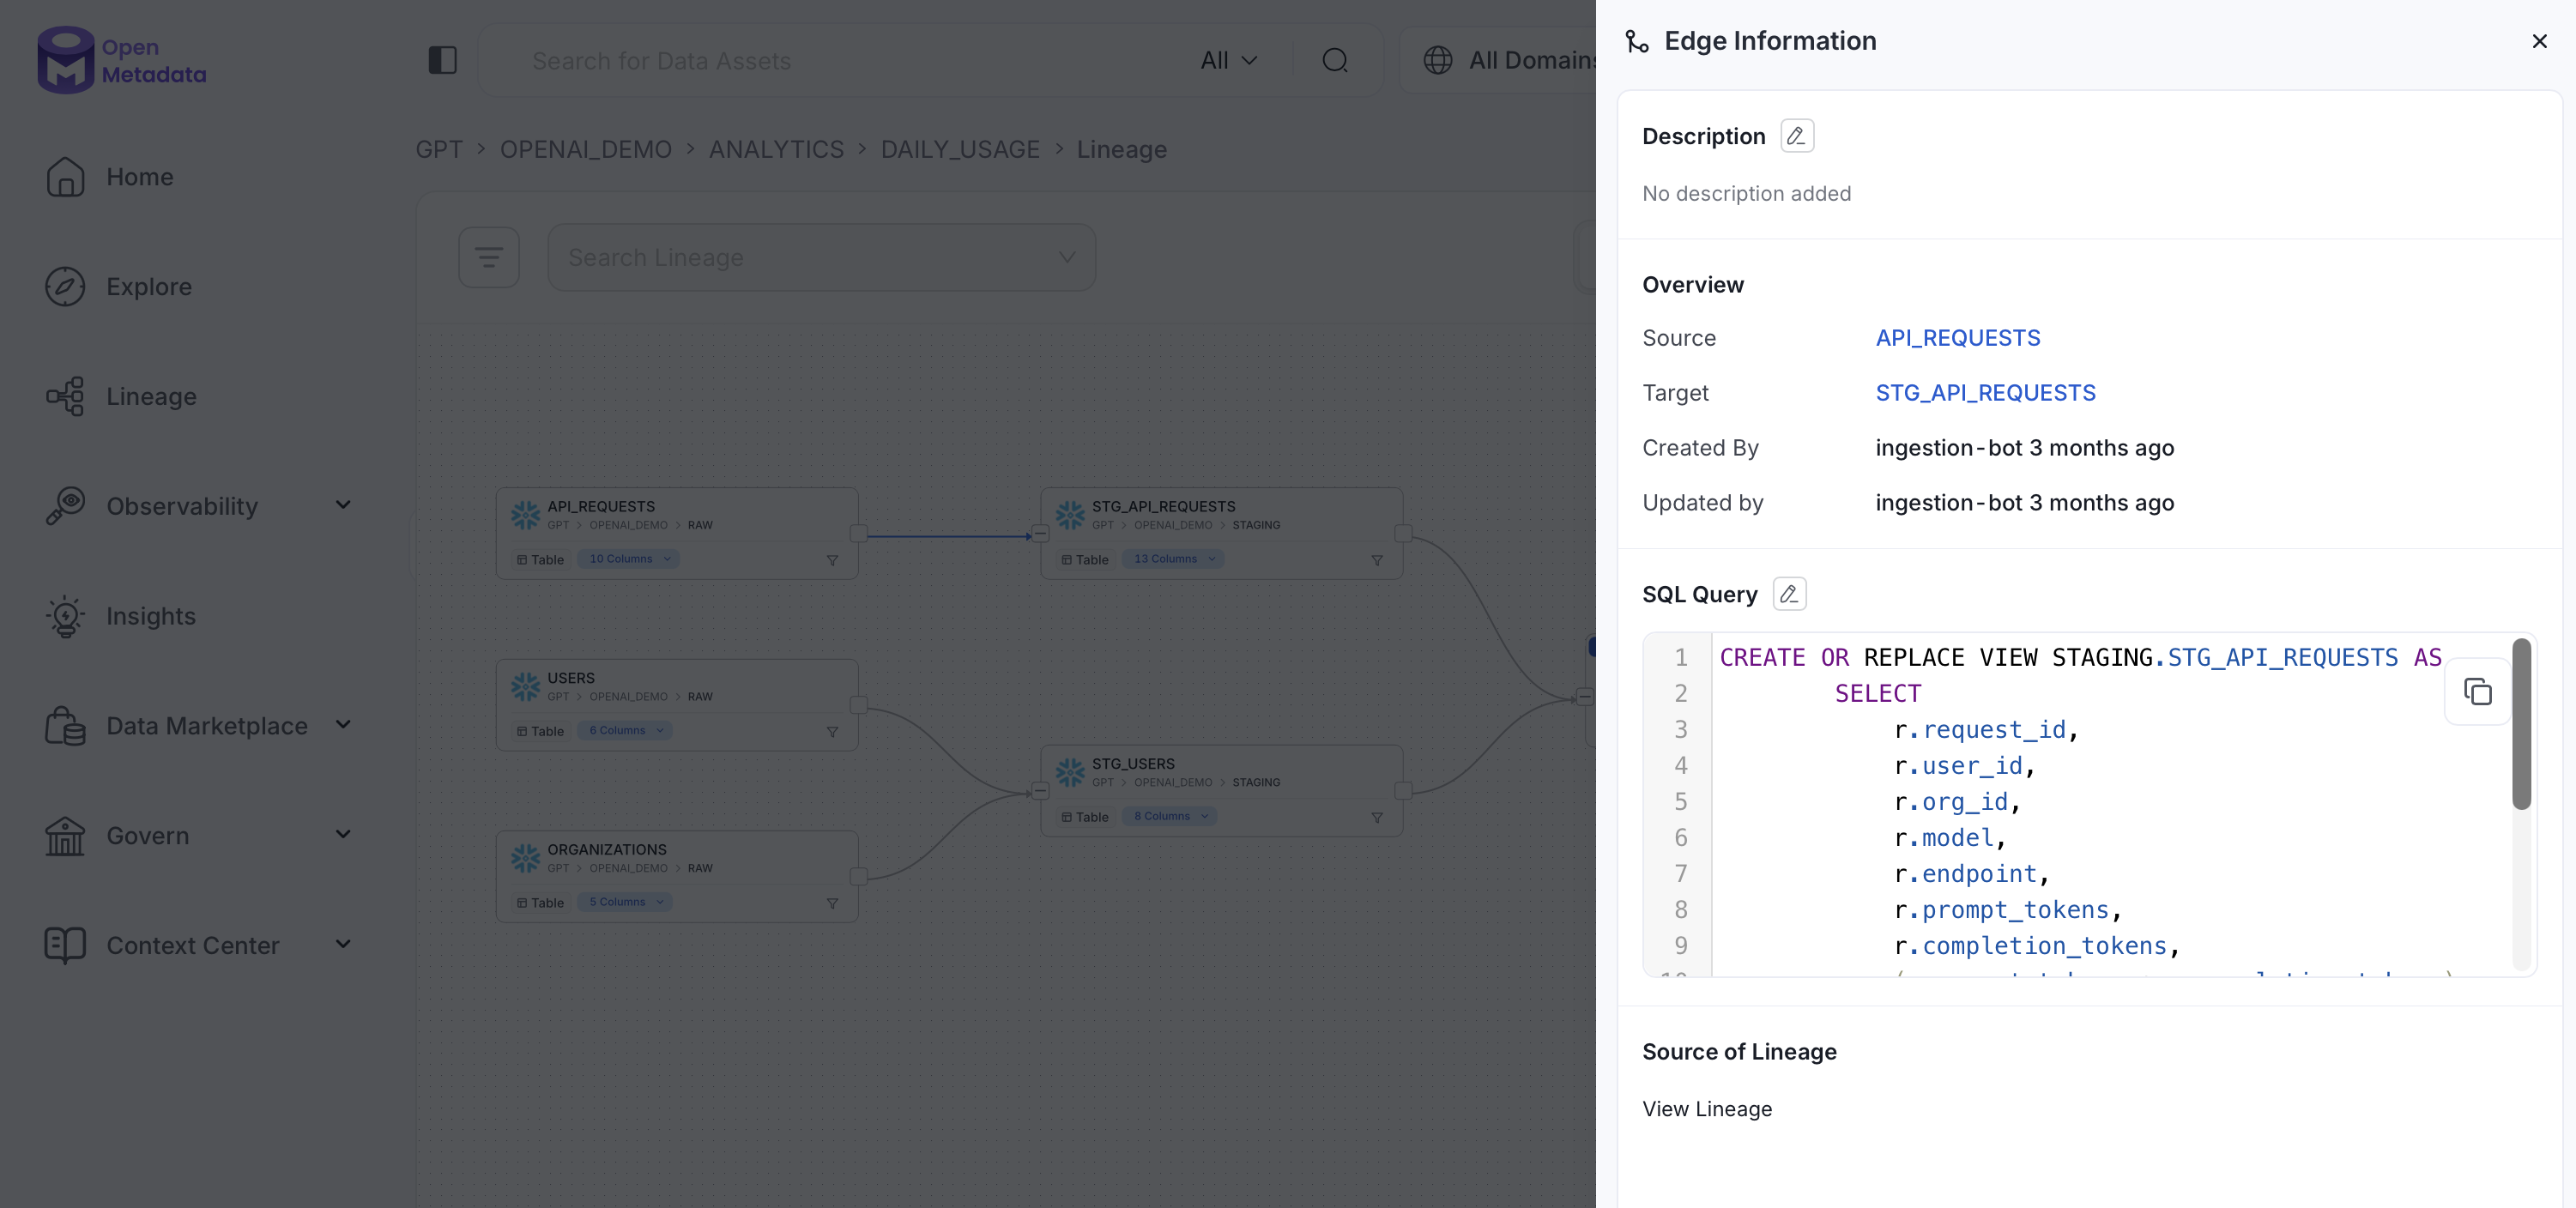2576x1208 pixels.
Task: Toggle the sidebar collapse icon
Action: tap(442, 60)
